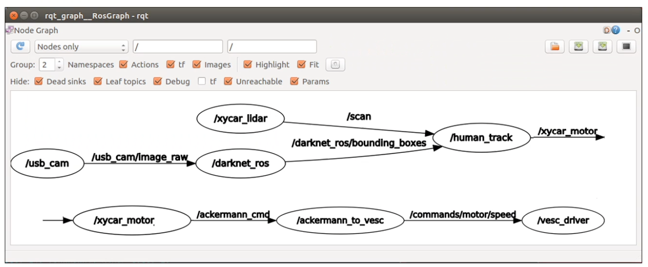Select the /xycar_lidar node

point(241,119)
